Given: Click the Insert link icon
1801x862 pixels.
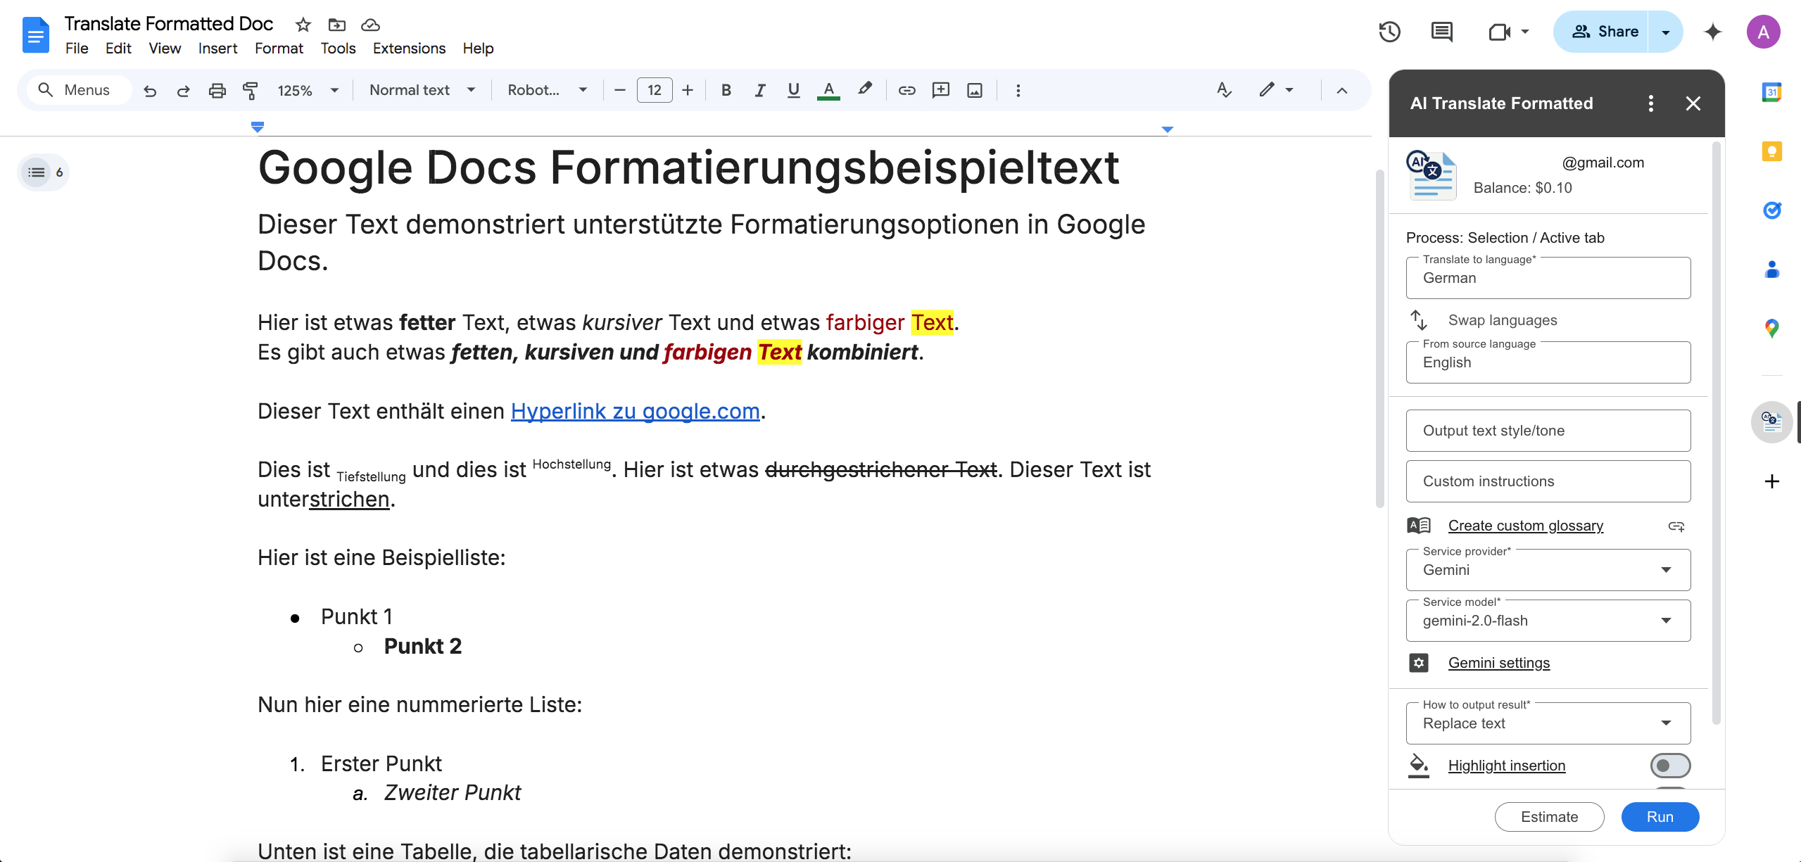Looking at the screenshot, I should (907, 90).
